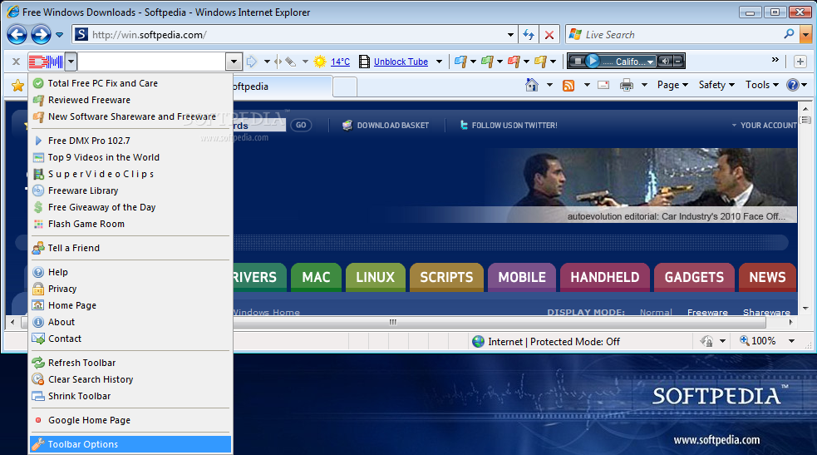Click the Home icon in command bar
Screen dimensions: 817x455
coord(531,85)
